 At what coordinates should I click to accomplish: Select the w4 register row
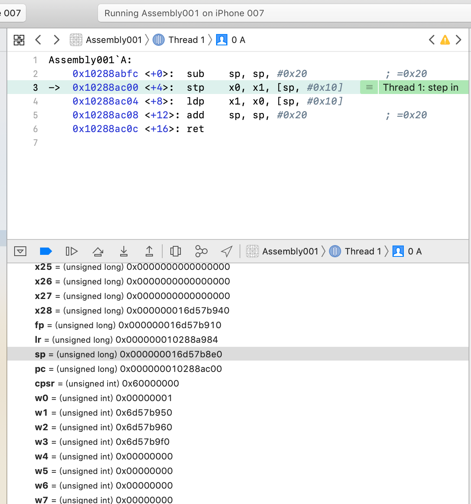click(238, 456)
